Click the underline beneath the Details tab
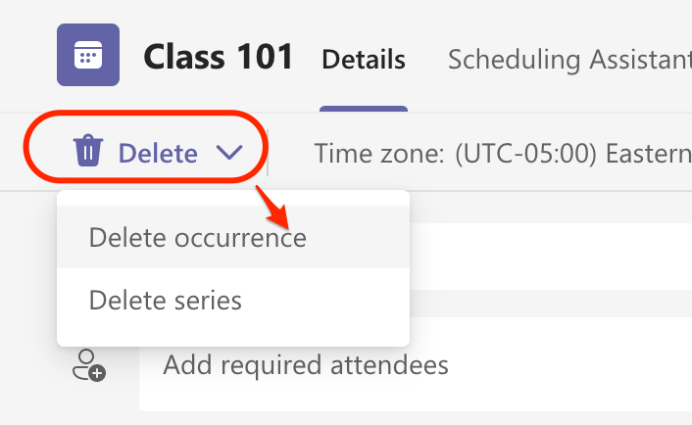Viewport: 692px width, 425px height. point(364,109)
